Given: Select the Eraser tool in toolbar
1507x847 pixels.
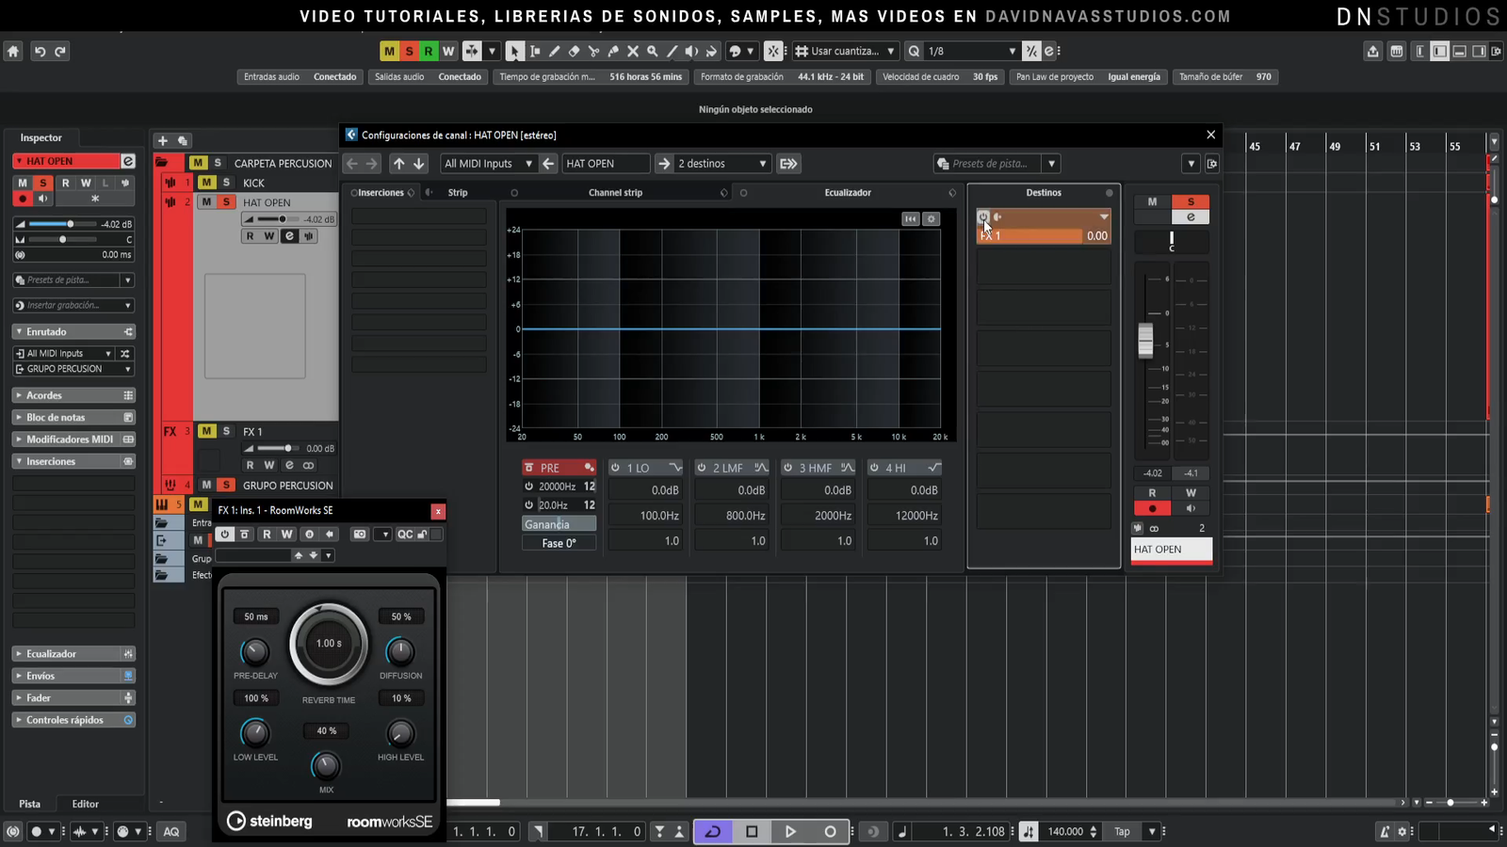Looking at the screenshot, I should (574, 52).
